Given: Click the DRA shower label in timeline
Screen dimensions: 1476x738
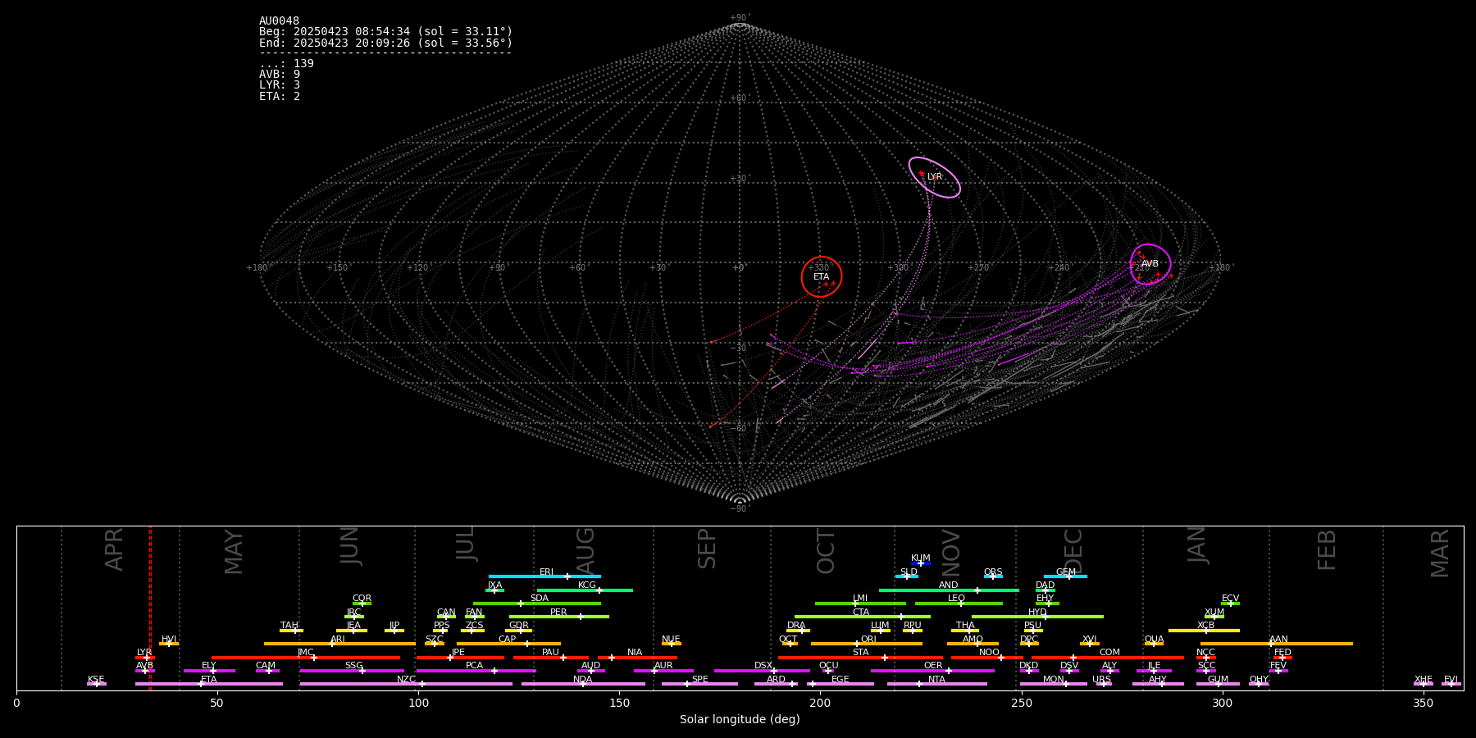Looking at the screenshot, I should coord(796,626).
